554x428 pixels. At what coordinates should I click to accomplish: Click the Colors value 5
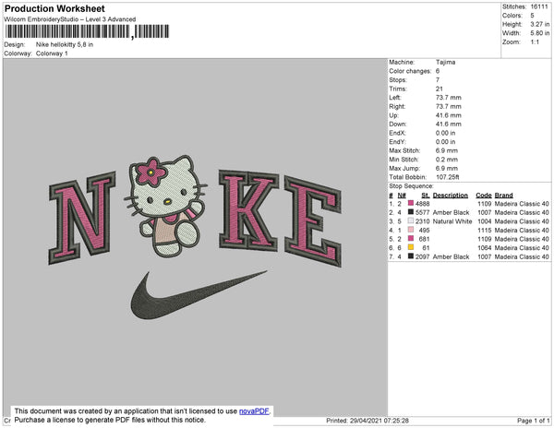[532, 16]
